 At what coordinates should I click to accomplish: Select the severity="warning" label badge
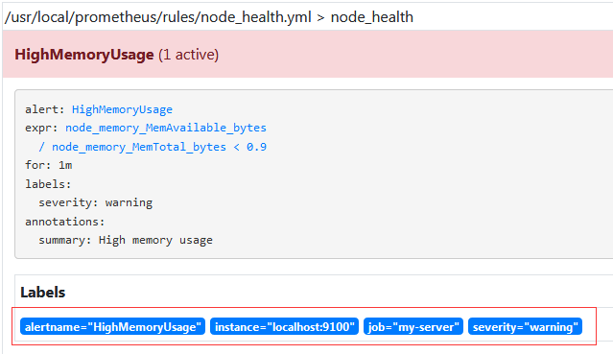(x=525, y=326)
